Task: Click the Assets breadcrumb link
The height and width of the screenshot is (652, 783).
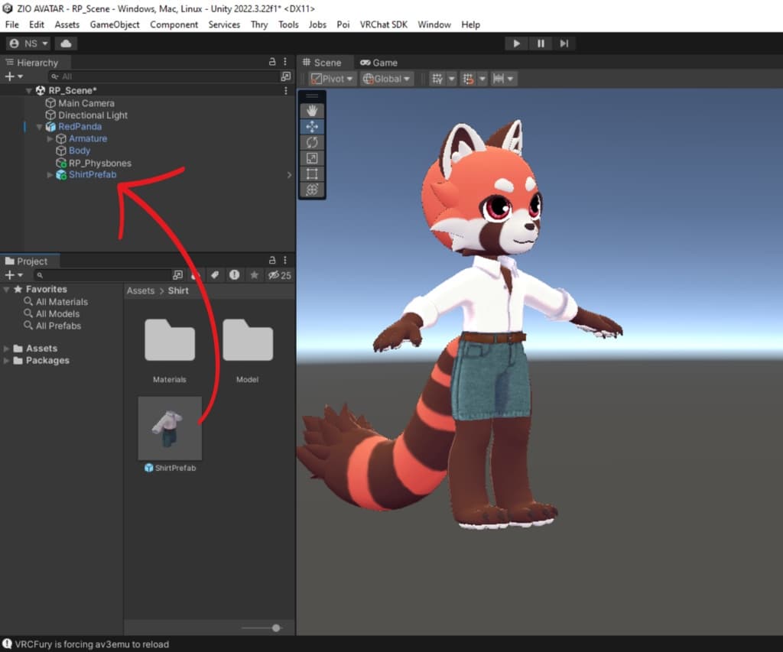Action: pos(141,290)
